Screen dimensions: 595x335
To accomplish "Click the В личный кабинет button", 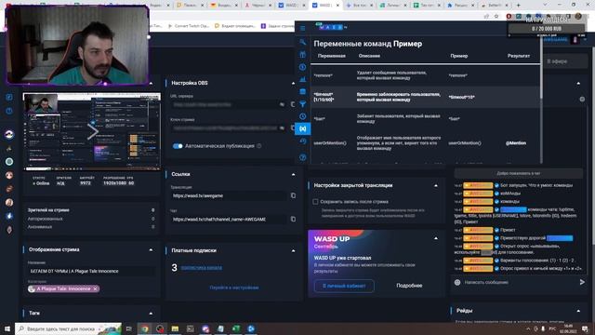I will pos(344,286).
